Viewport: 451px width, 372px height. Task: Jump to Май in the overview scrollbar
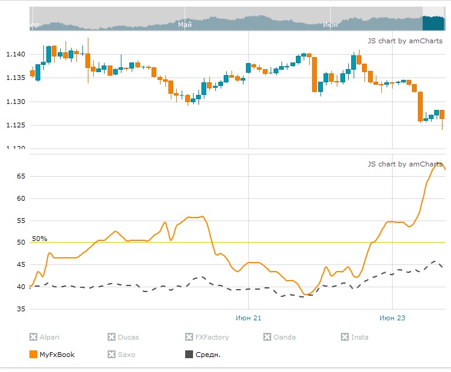185,25
